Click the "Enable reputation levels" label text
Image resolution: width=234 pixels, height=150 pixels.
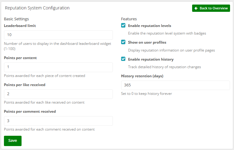[x=149, y=26]
